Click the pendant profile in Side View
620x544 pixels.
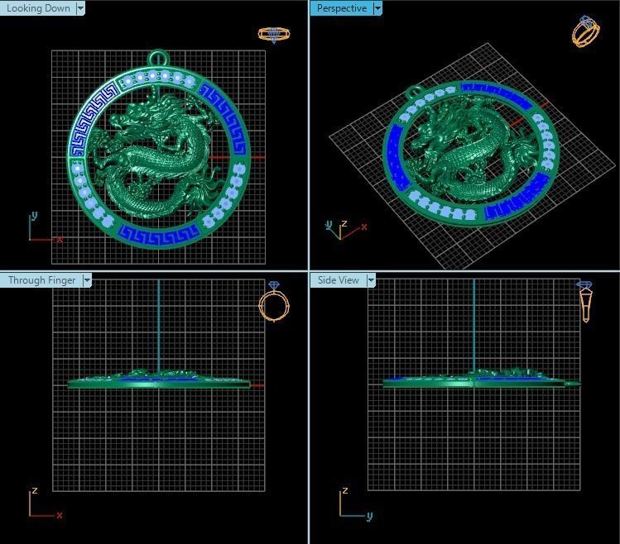tap(482, 379)
